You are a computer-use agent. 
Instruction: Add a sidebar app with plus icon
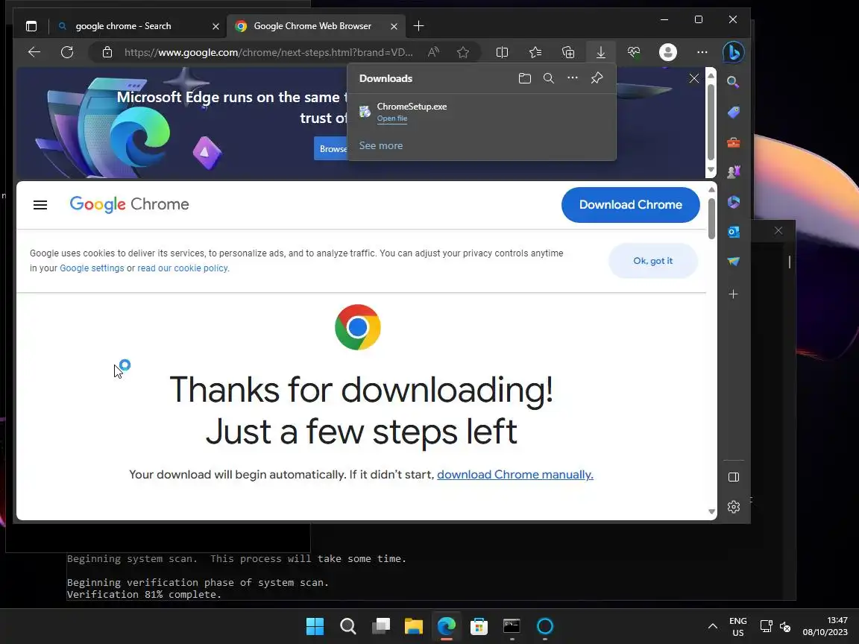pos(733,294)
